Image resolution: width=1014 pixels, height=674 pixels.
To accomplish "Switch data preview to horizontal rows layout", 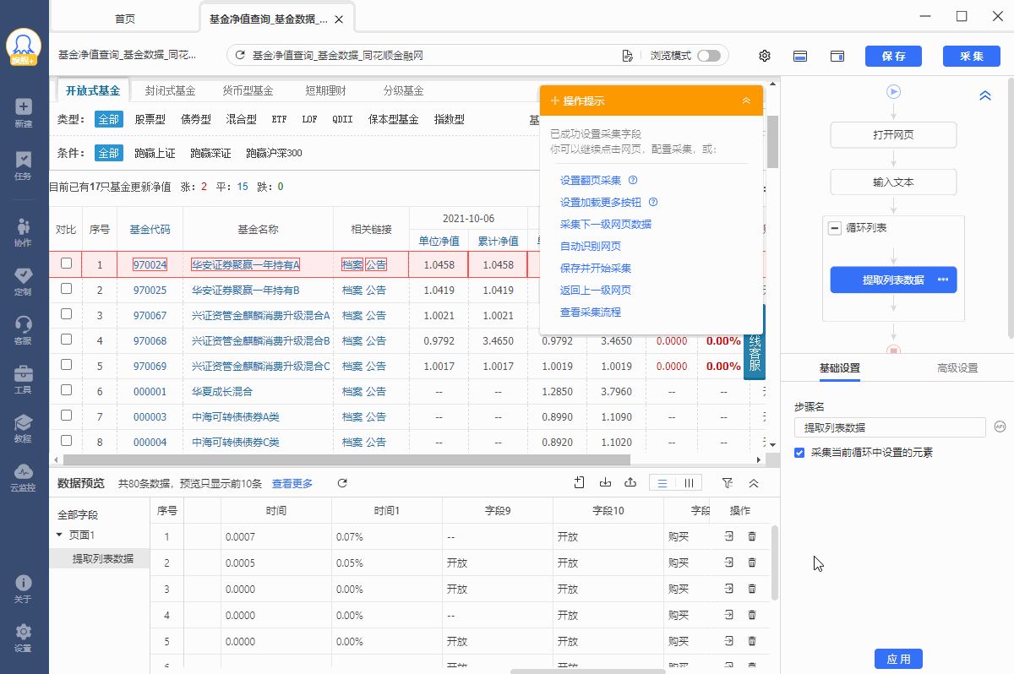I will click(x=662, y=483).
